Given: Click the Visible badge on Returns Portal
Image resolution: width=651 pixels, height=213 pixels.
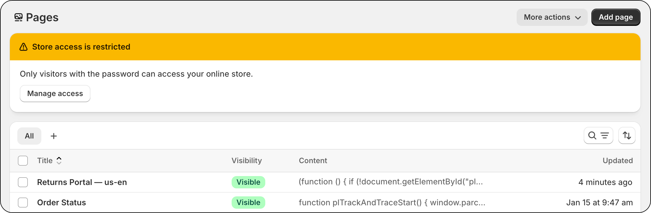Looking at the screenshot, I should click(248, 182).
